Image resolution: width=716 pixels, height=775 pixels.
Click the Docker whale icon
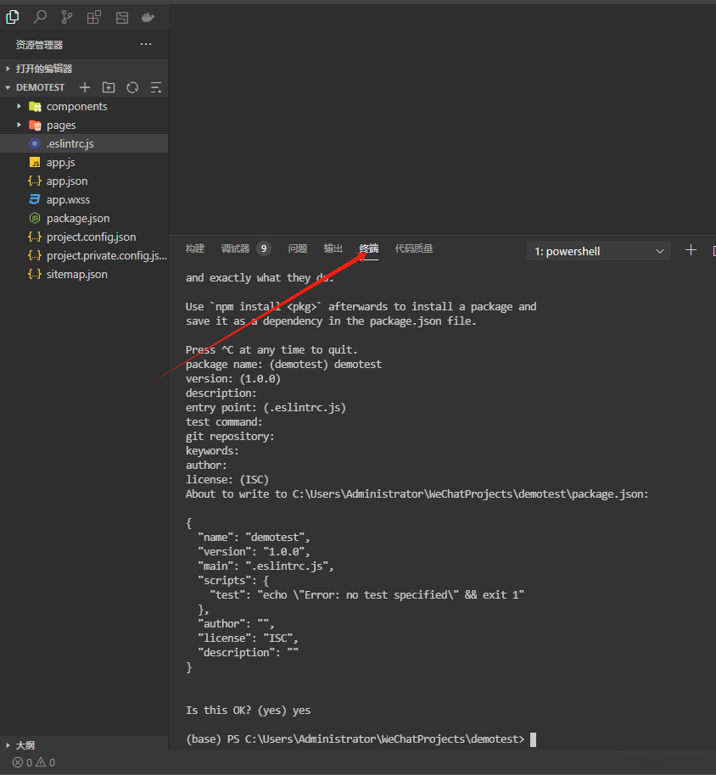[x=148, y=17]
